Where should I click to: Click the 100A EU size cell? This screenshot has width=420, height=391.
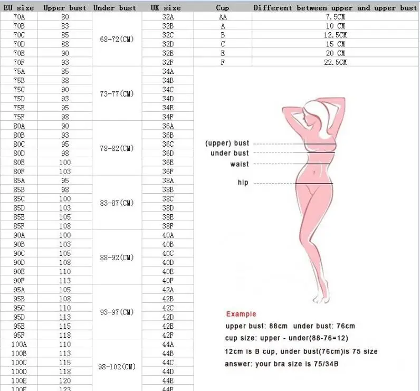[19, 344]
